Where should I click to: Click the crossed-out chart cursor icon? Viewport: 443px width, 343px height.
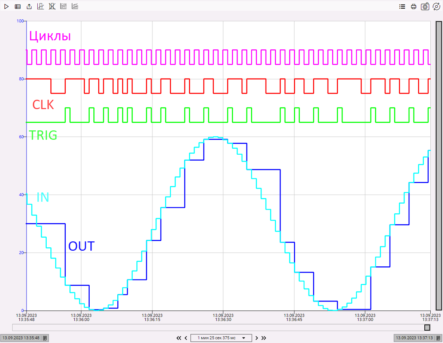point(52,6)
